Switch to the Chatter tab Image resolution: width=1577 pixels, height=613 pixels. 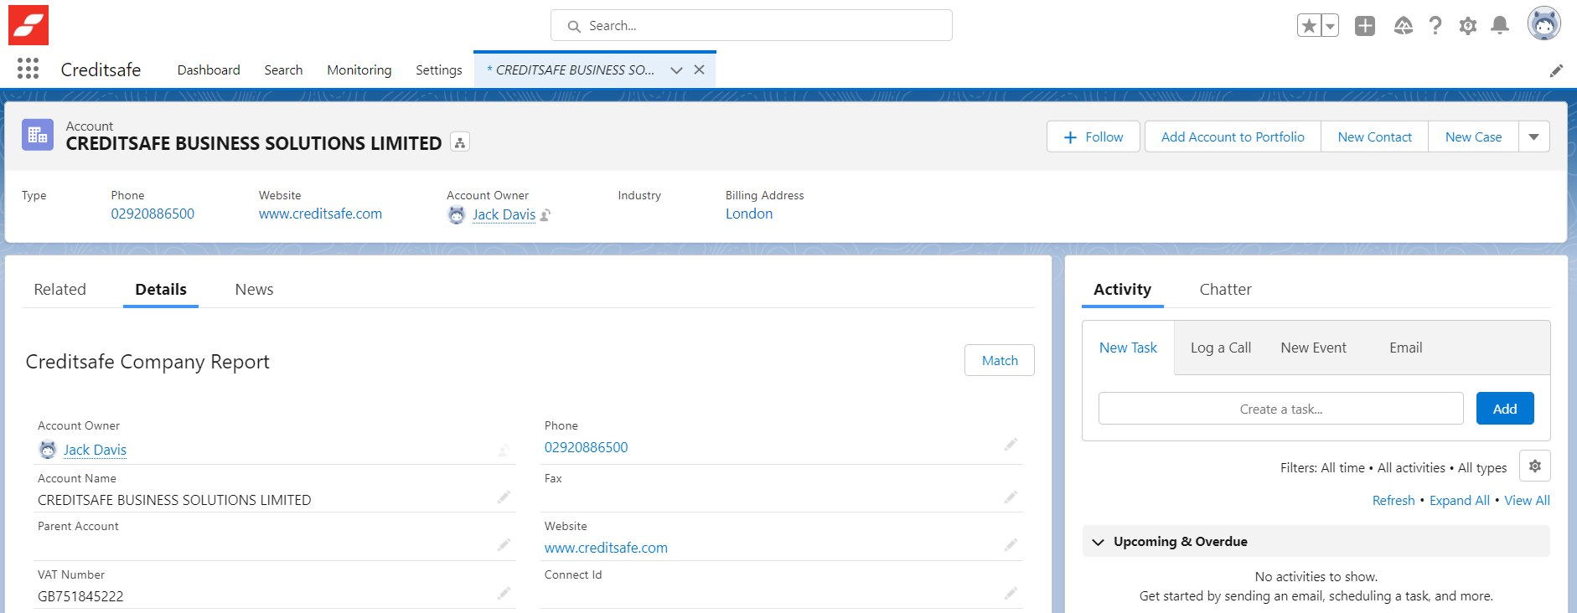(1225, 289)
